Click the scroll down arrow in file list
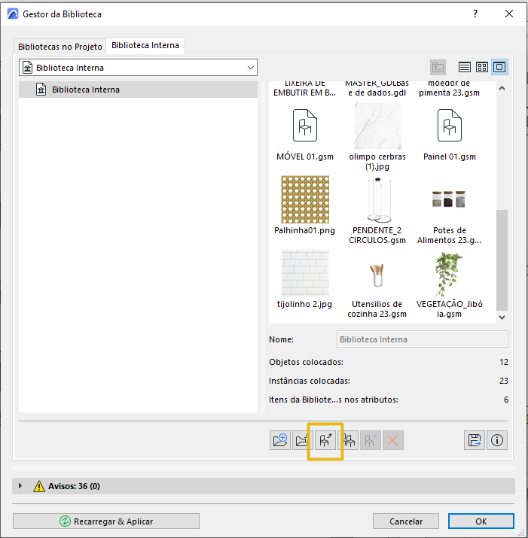 click(x=502, y=318)
